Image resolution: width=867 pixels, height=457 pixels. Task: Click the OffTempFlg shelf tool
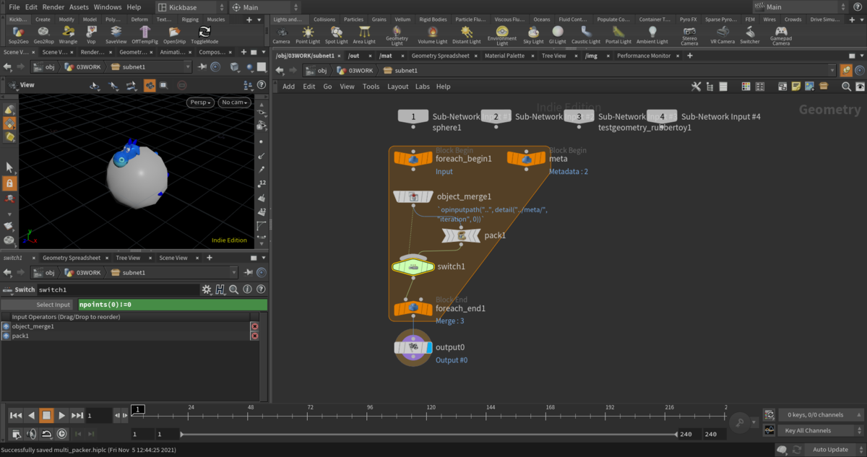click(145, 35)
